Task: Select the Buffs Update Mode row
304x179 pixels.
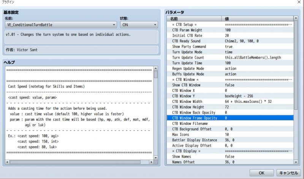Action: click(x=230, y=74)
